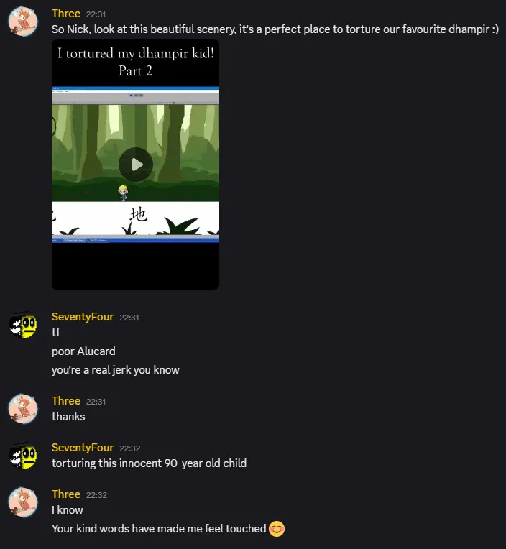
Task: Open username SeventyFour above 'tf'
Action: (x=83, y=317)
